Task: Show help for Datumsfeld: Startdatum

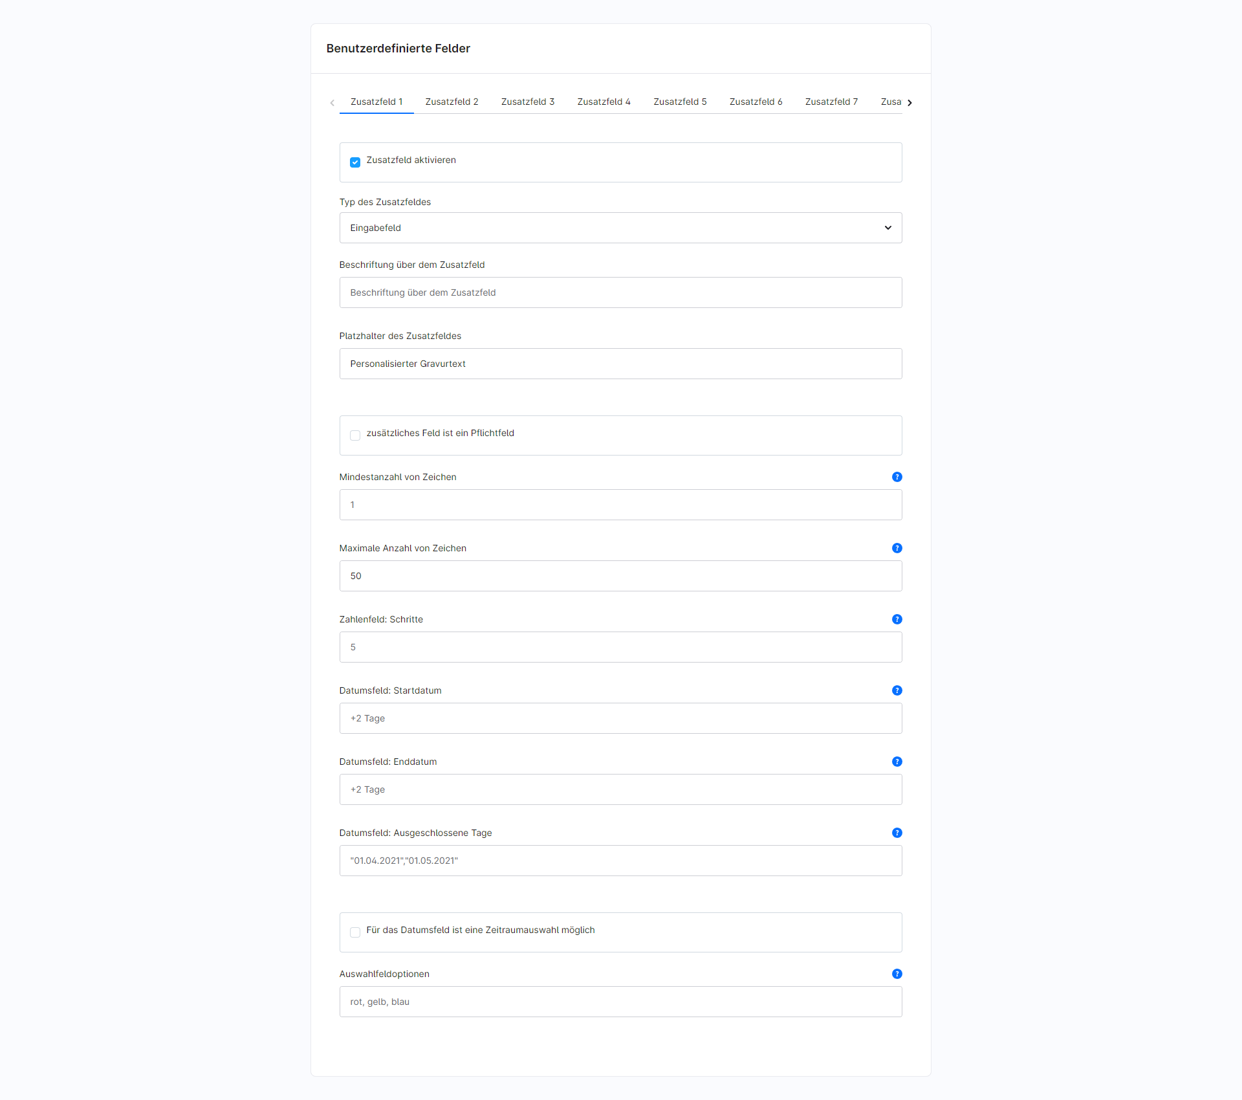Action: (897, 690)
